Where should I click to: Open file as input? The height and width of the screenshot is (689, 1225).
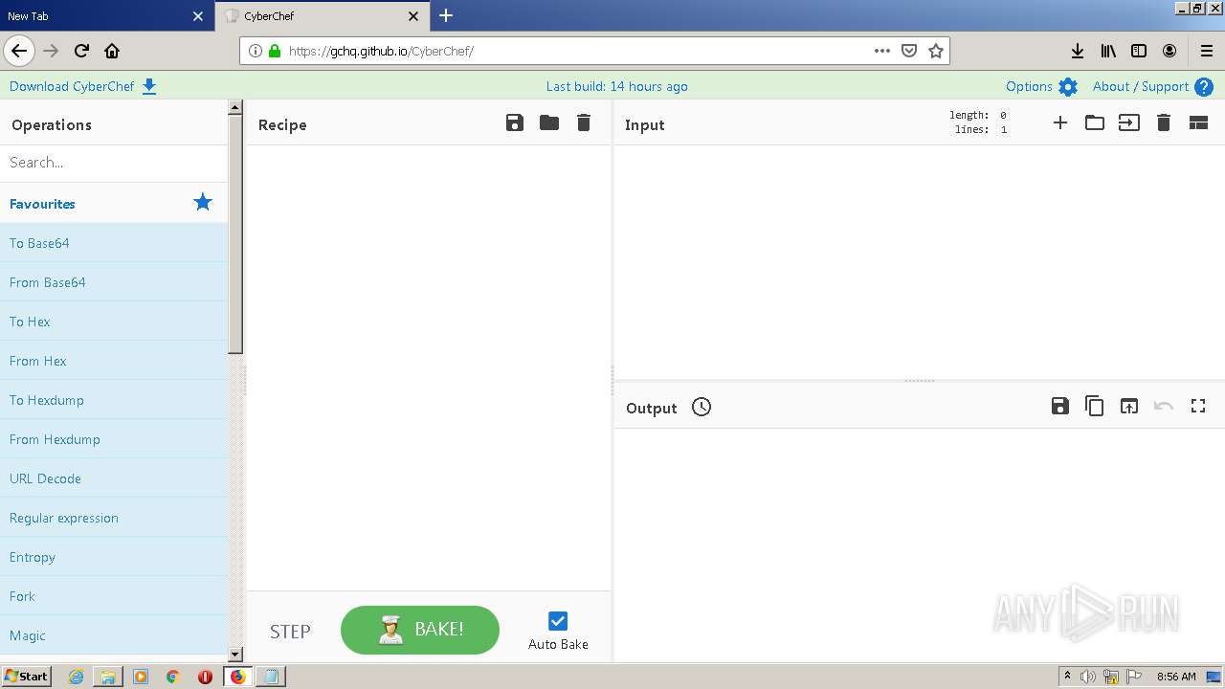coord(1129,122)
